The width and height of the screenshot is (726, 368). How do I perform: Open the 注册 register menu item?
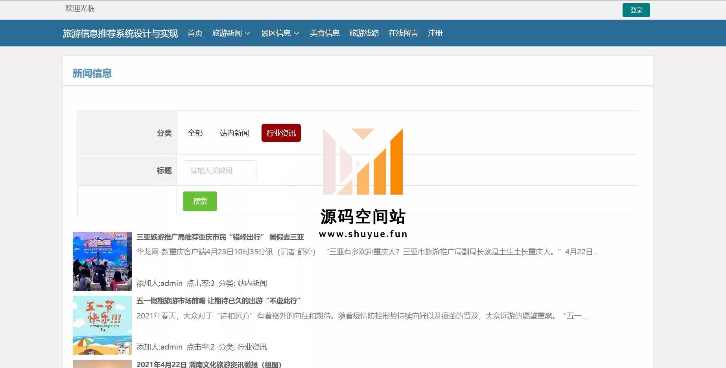[435, 33]
